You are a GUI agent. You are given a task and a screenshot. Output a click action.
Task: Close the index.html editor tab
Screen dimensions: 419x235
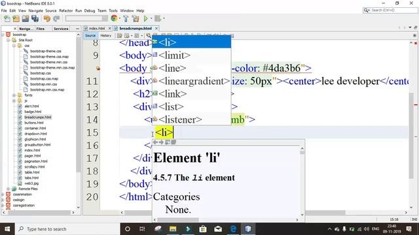[109, 28]
